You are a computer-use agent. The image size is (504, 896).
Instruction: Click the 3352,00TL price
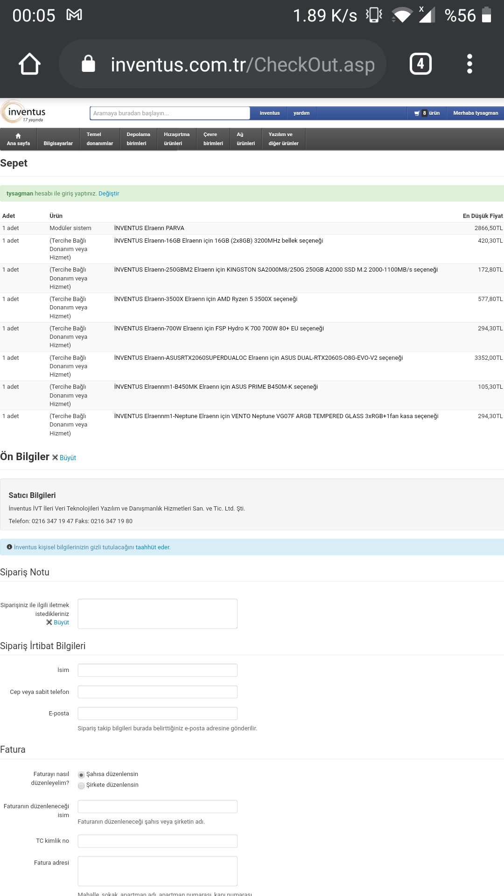coord(489,358)
